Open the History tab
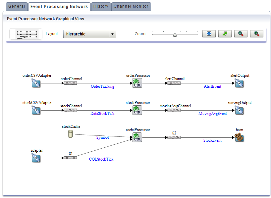This screenshot has height=198, width=271. click(101, 7)
